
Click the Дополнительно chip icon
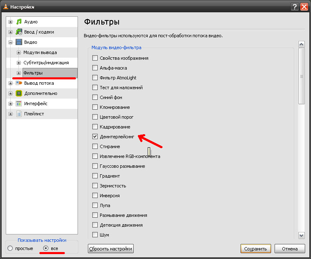[18, 93]
